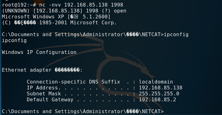This screenshot has height=115, width=222.
Task: Click the JAR file desktop icon behind terminal
Action: [39, 3]
